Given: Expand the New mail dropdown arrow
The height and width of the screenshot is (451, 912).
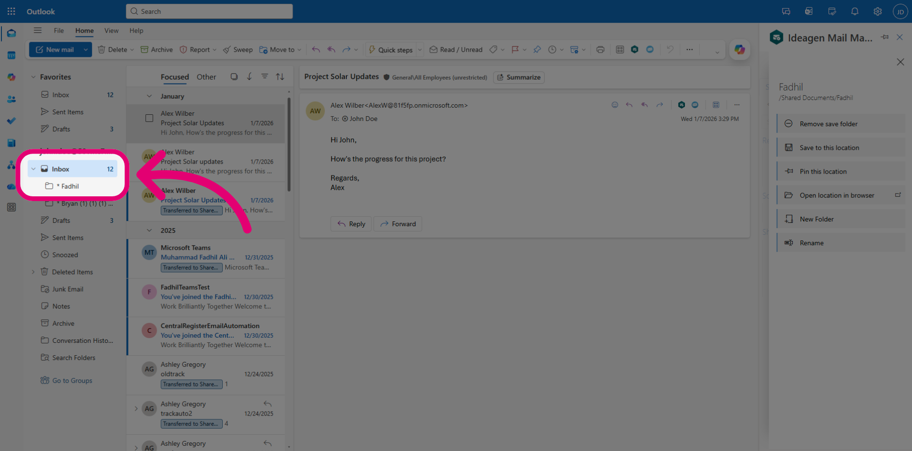Looking at the screenshot, I should (x=85, y=49).
